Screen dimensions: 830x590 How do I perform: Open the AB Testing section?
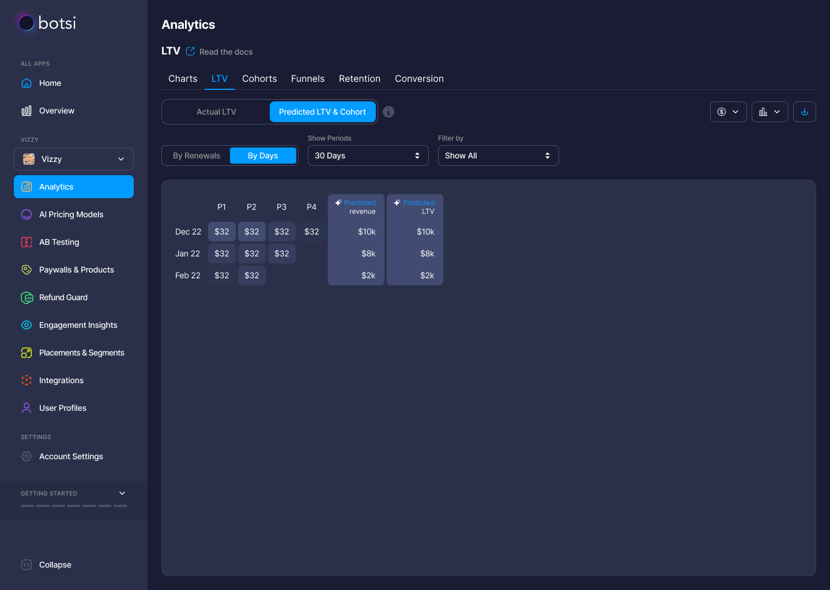click(59, 242)
